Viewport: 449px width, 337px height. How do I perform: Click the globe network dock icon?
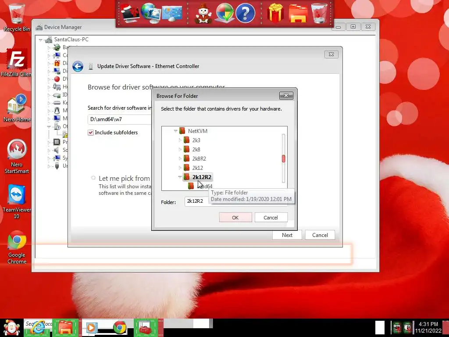tap(151, 13)
